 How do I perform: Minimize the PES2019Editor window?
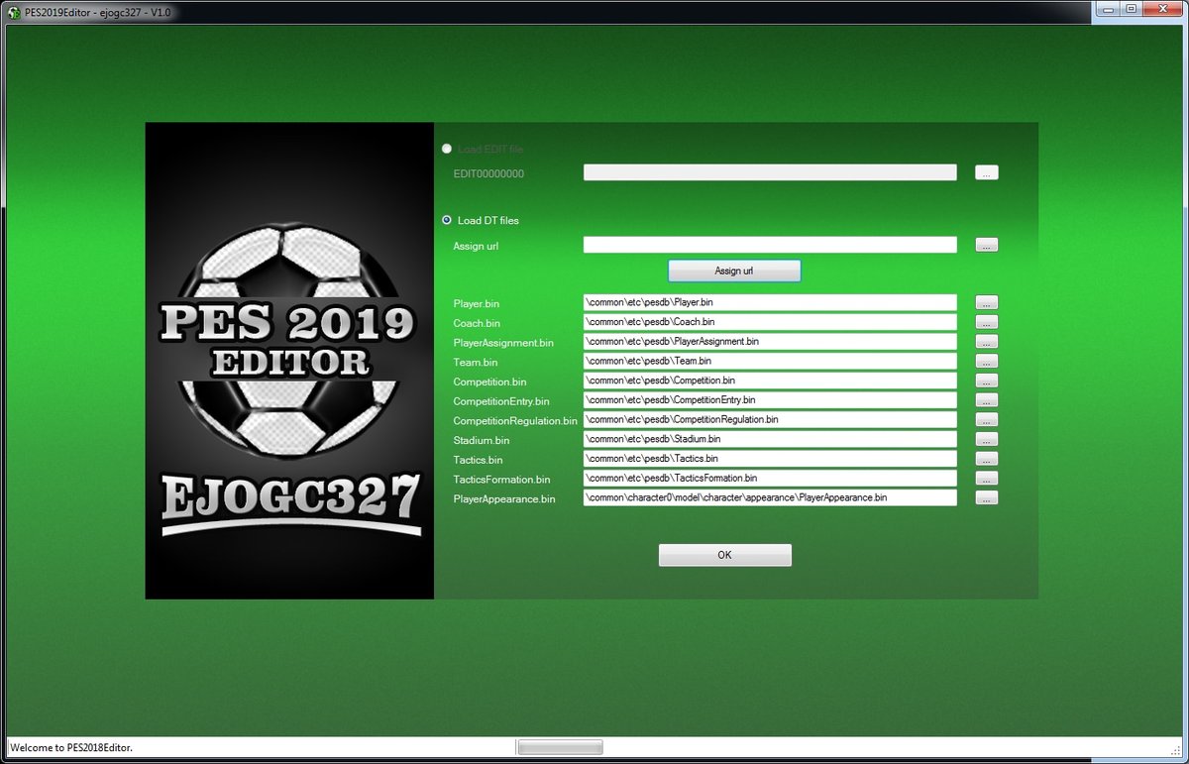1108,9
